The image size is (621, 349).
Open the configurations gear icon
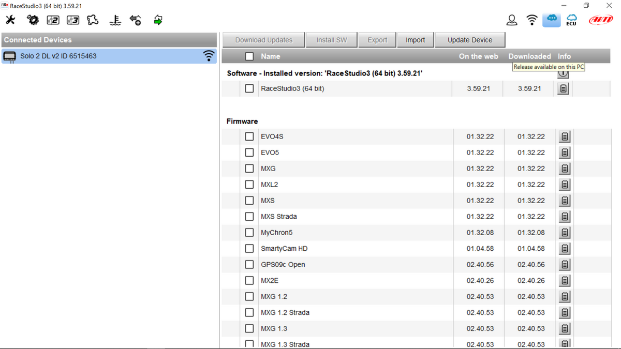click(x=33, y=20)
